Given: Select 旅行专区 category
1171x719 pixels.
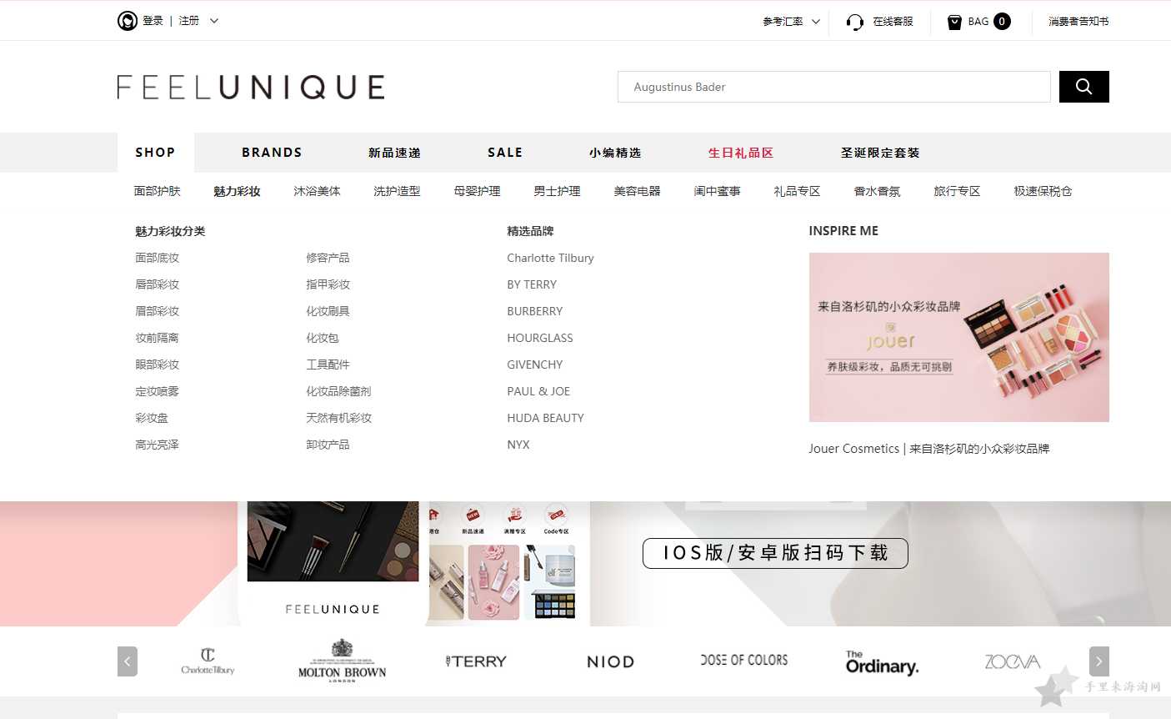Looking at the screenshot, I should click(957, 191).
